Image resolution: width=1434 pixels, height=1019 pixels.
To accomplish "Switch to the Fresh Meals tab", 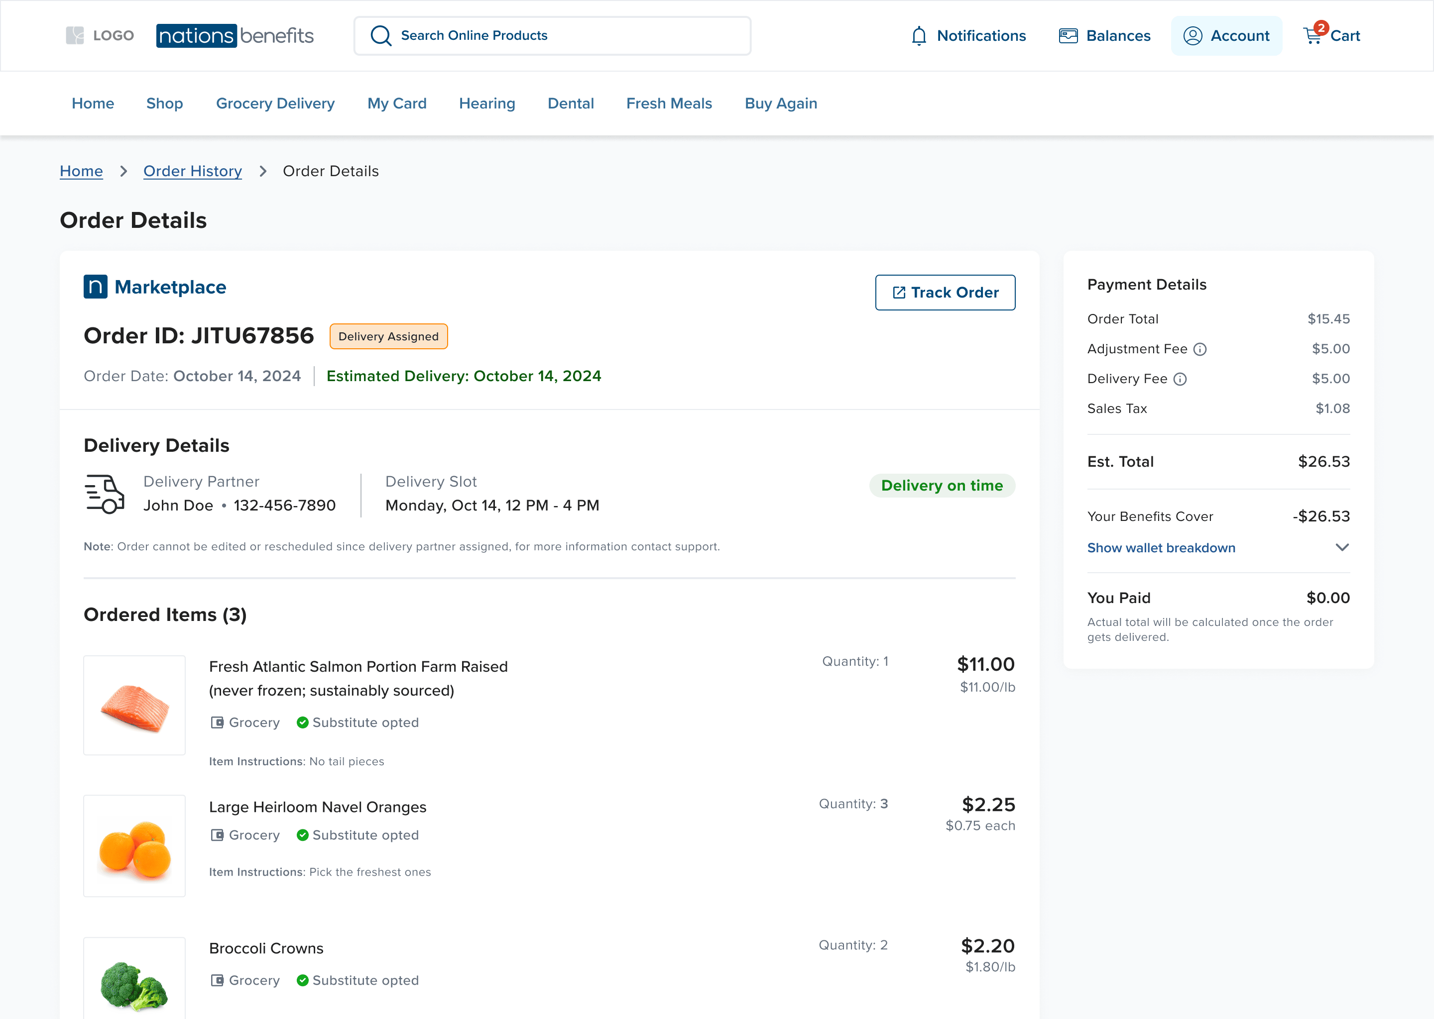I will click(x=669, y=103).
